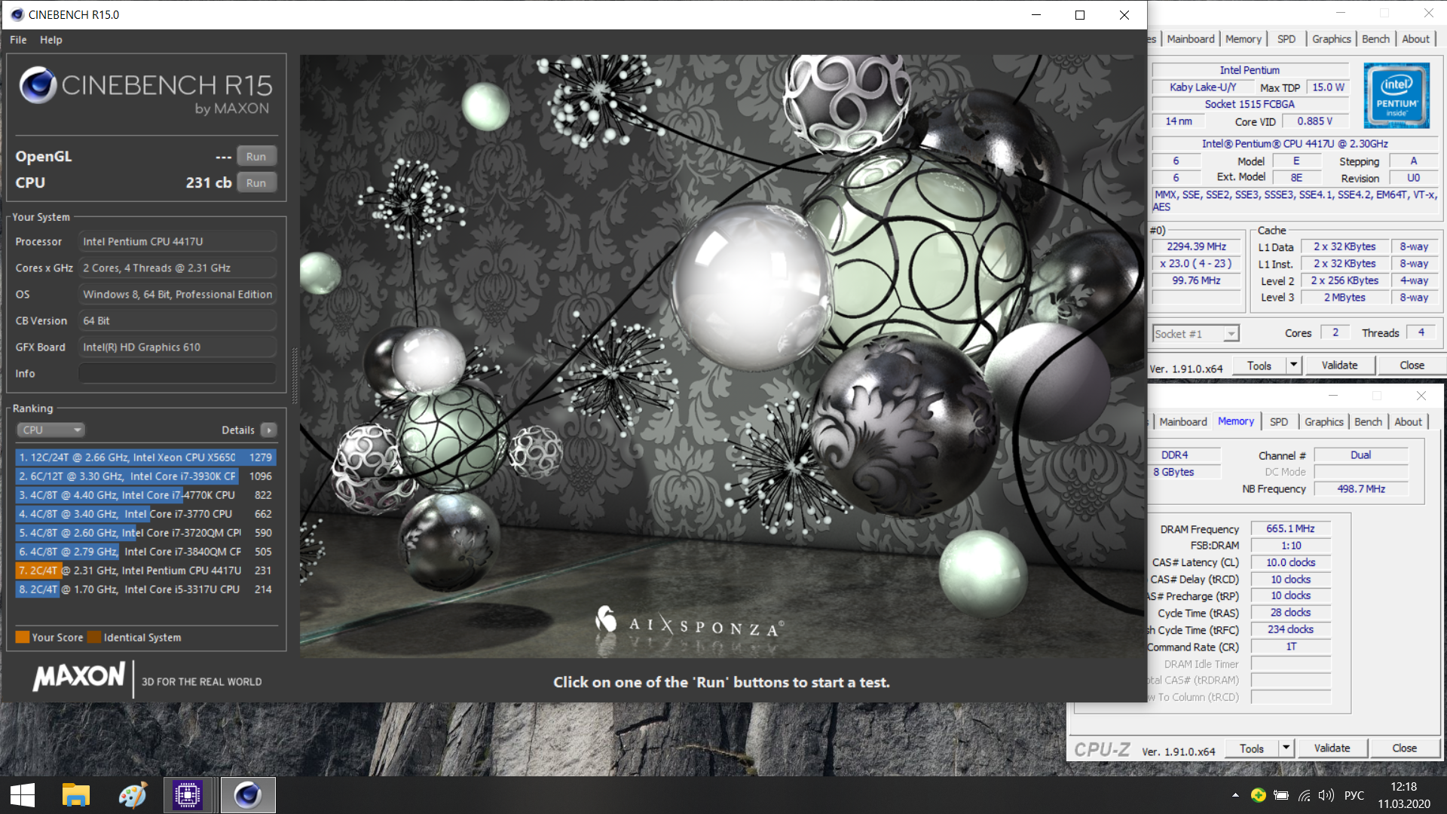This screenshot has height=814, width=1447.
Task: Click the AIXSPONZA logo in render view
Action: pyautogui.click(x=690, y=622)
